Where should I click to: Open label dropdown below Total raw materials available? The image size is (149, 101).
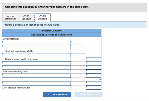click(36, 55)
